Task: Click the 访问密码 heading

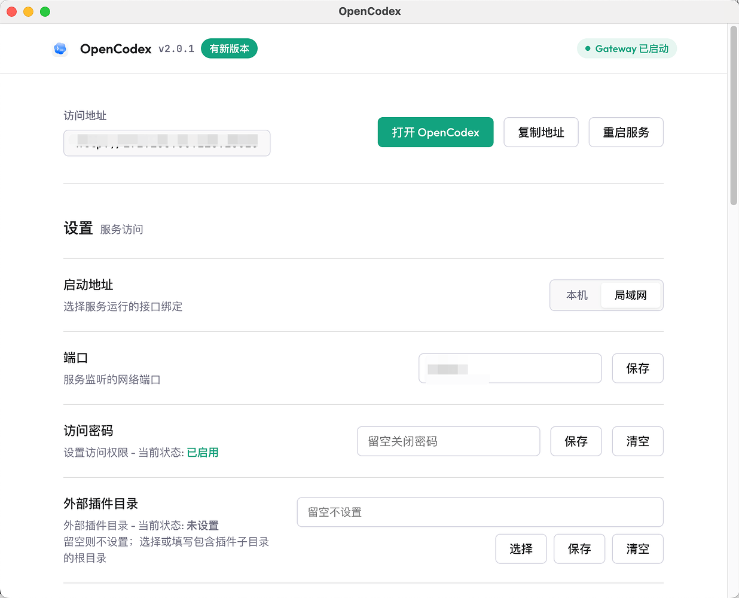Action: [x=88, y=431]
